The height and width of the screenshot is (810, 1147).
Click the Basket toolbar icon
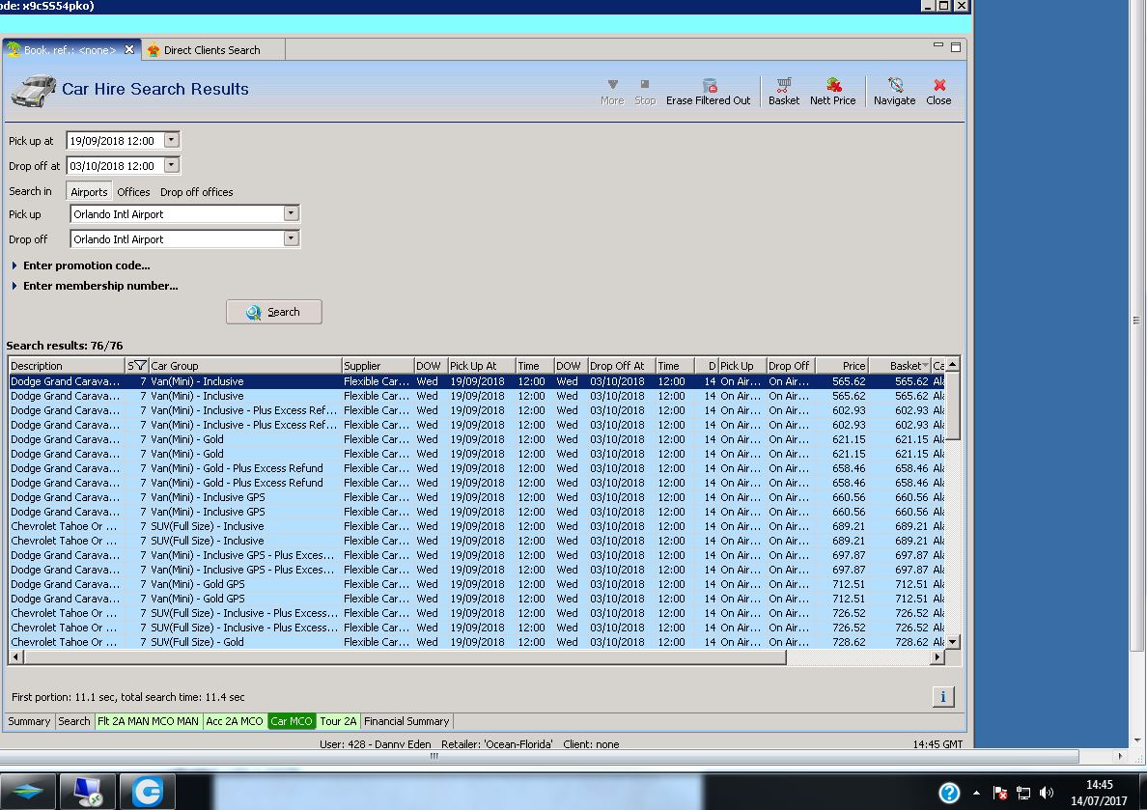(784, 92)
